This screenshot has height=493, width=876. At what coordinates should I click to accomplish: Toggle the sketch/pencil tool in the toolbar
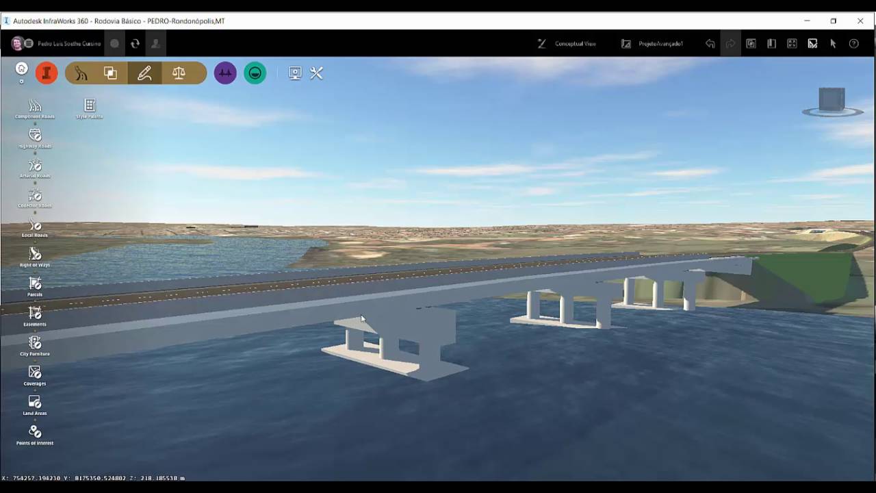(146, 73)
